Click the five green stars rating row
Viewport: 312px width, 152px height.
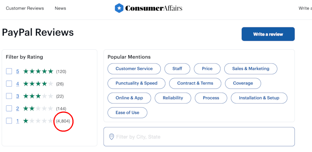pos(38,71)
